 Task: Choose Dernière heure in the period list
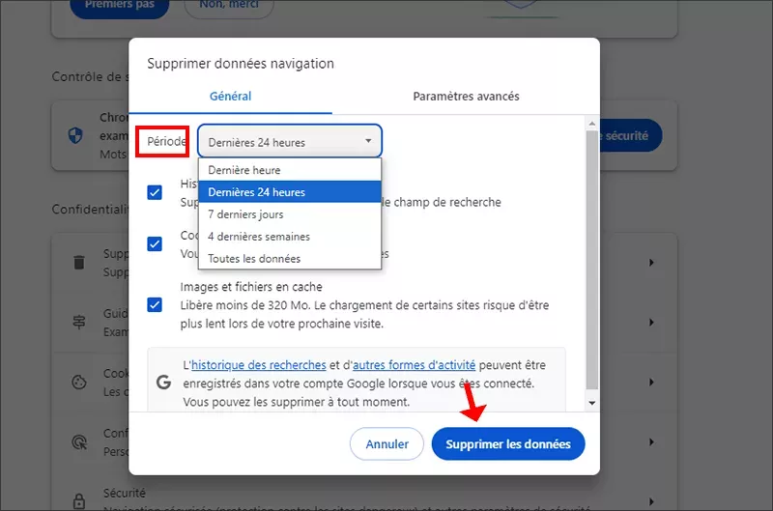coord(290,170)
